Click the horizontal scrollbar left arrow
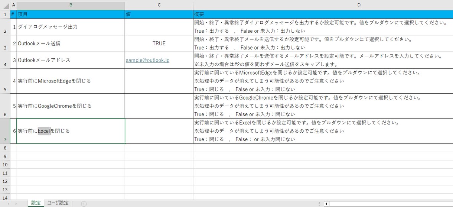Screen dimensions: 453x207 [326, 204]
